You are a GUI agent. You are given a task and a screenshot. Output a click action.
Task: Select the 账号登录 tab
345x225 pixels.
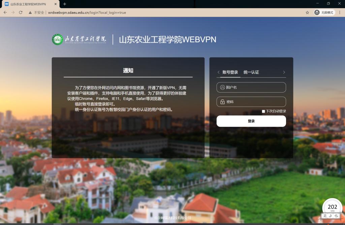230,72
